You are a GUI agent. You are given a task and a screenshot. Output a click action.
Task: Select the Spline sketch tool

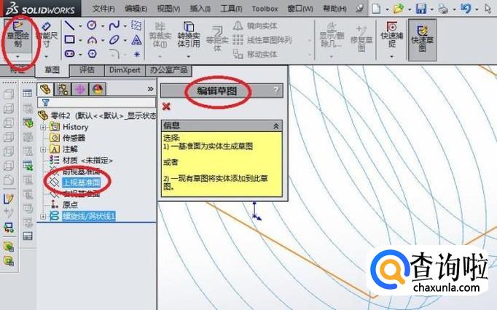[x=114, y=26]
